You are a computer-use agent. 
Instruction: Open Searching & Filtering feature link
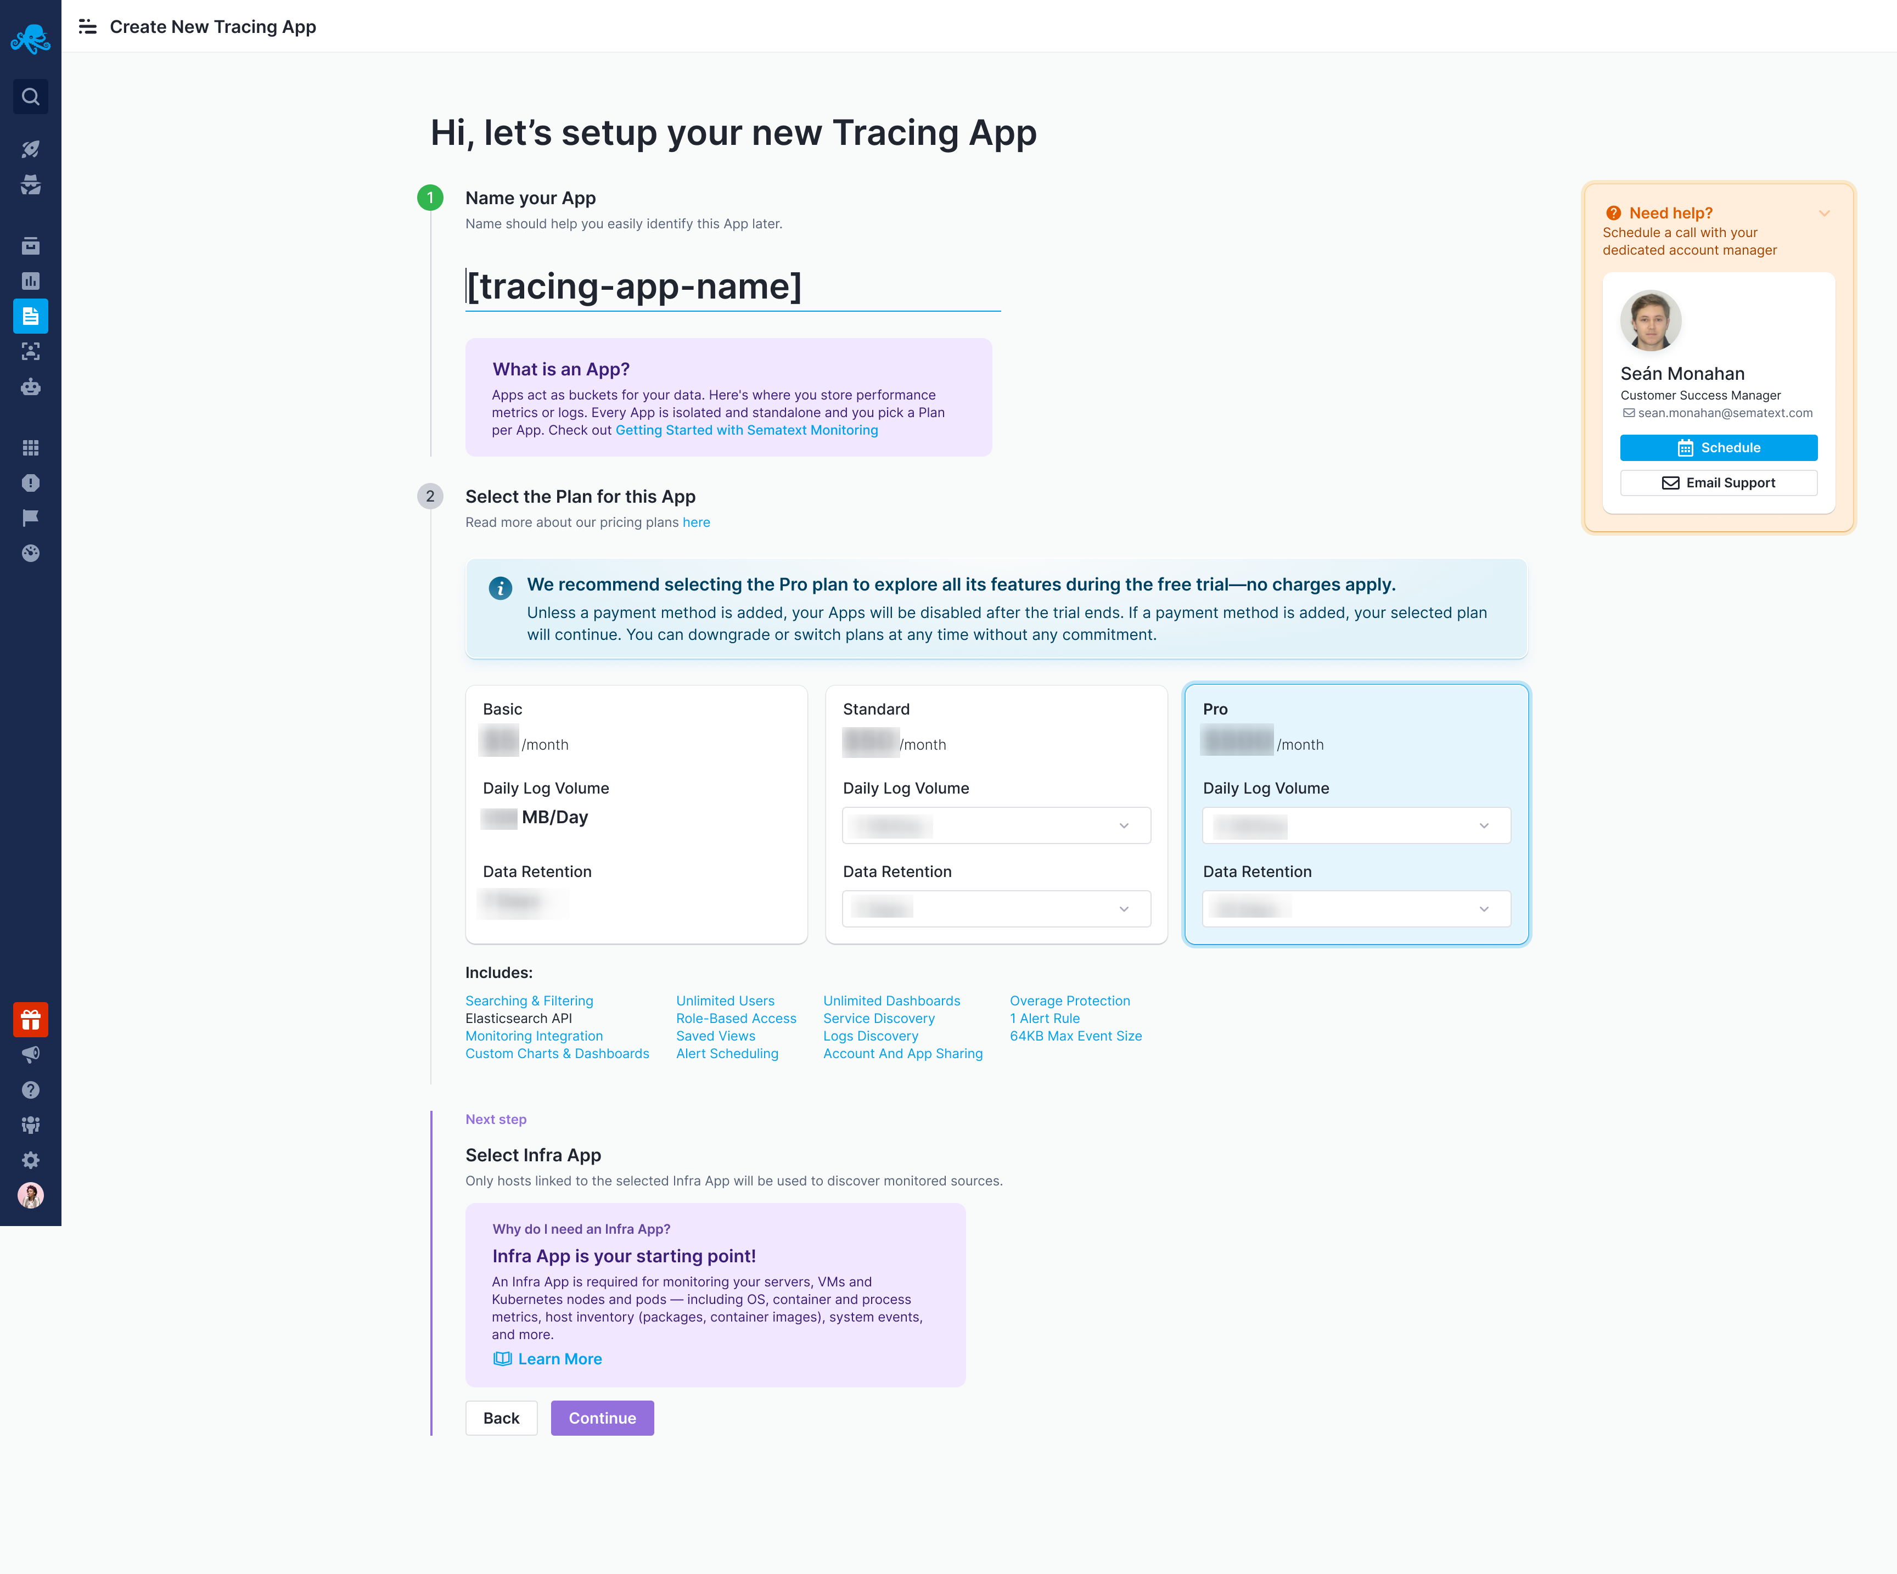click(x=529, y=1000)
